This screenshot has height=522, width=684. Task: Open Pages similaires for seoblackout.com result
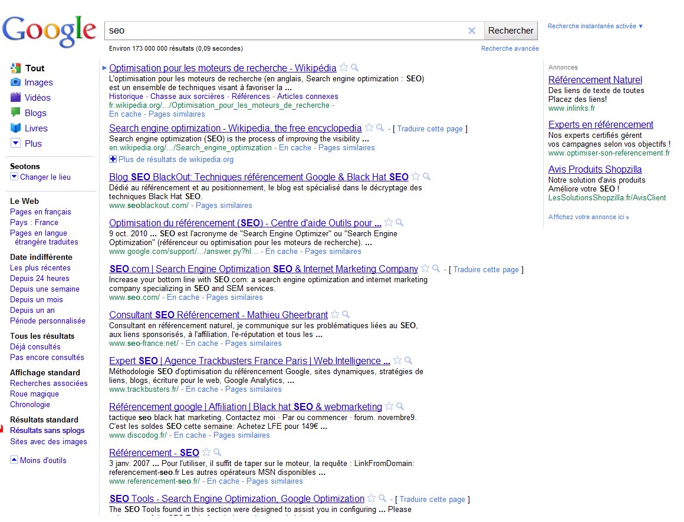point(224,205)
